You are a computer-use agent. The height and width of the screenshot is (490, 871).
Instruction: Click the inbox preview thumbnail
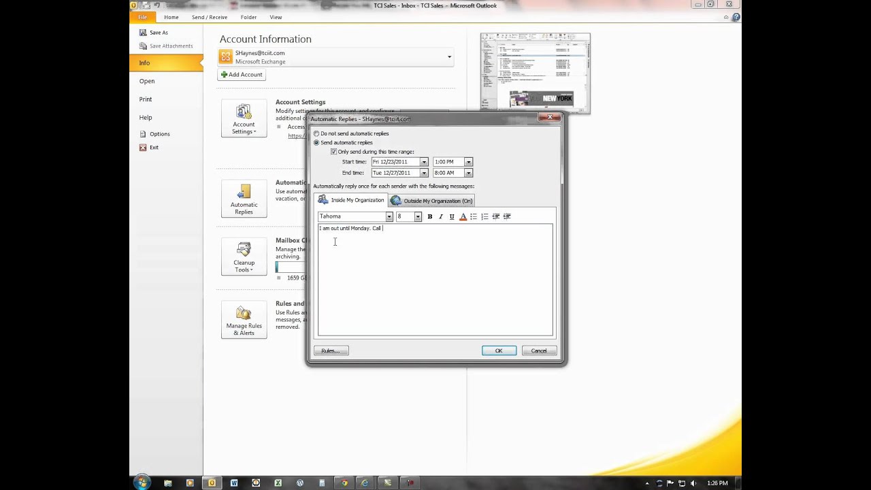(x=535, y=73)
